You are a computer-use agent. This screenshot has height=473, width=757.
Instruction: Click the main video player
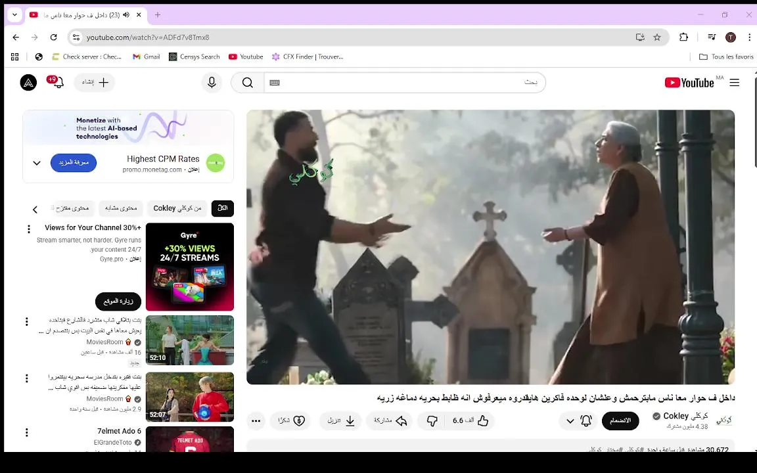(490, 247)
